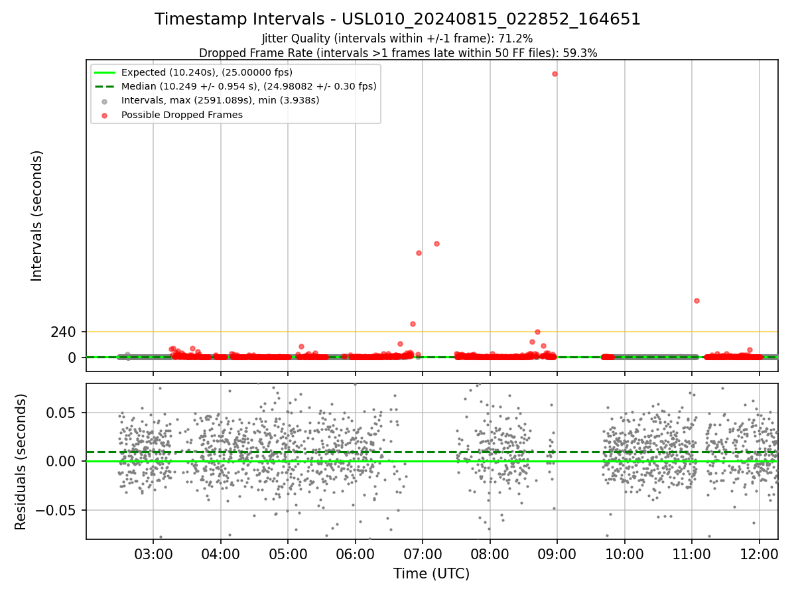
Task: Click the 10:00 time tick label
Action: [x=625, y=555]
